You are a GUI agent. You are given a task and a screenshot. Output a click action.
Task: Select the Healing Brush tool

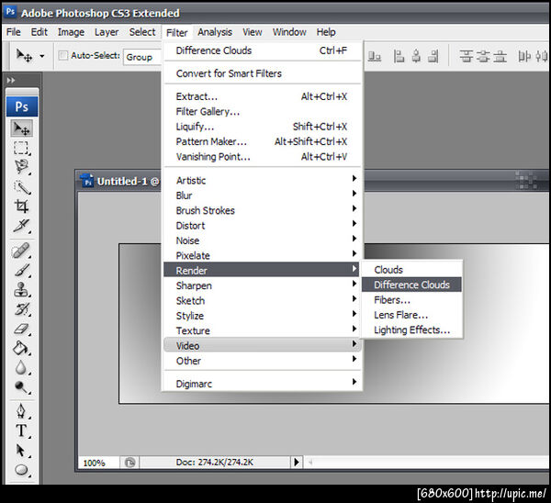[x=21, y=251]
